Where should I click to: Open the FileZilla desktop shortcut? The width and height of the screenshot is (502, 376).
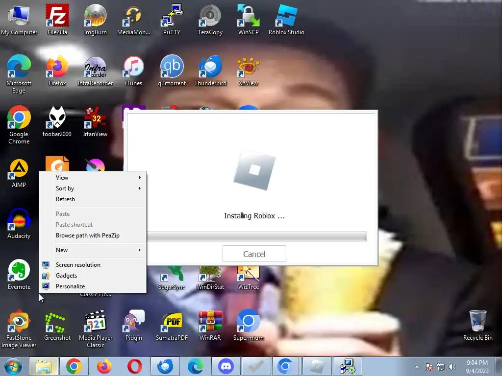57,19
